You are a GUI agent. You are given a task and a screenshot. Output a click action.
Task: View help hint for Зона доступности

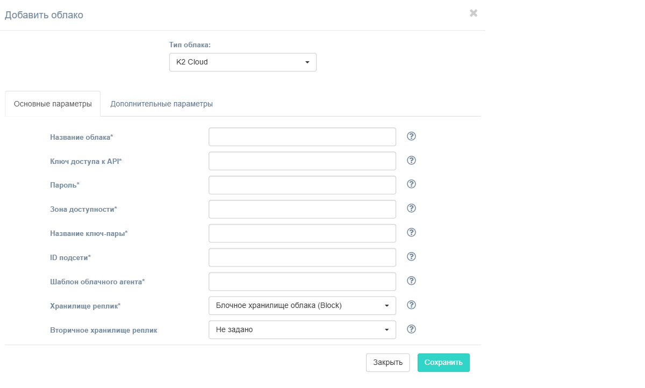click(x=412, y=208)
